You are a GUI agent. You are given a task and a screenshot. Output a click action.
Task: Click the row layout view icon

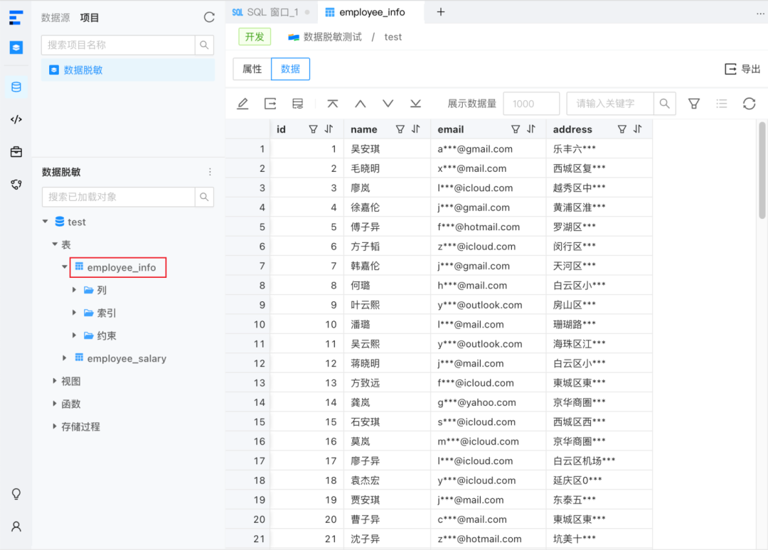coord(297,104)
